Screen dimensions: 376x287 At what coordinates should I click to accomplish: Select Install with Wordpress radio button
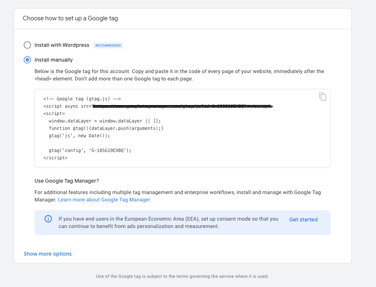click(27, 45)
